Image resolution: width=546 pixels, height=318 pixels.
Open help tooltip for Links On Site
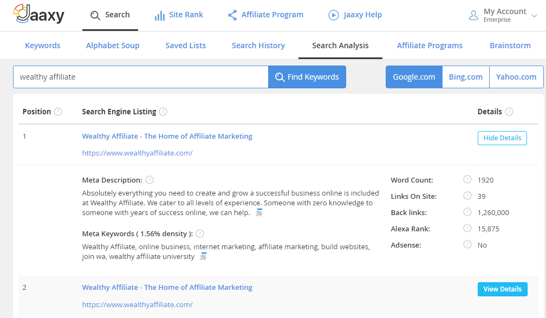click(x=467, y=196)
